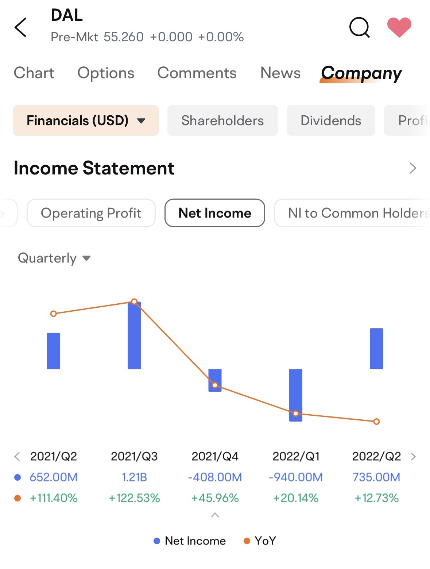The height and width of the screenshot is (569, 430).
Task: Open the search magnifier icon
Action: coord(360,27)
